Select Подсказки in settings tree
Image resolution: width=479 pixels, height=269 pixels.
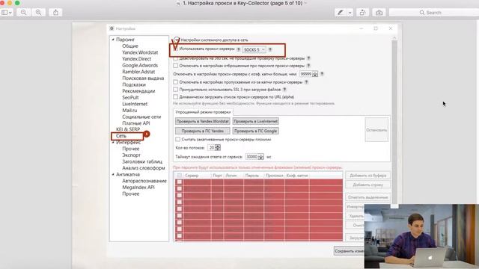click(x=134, y=84)
